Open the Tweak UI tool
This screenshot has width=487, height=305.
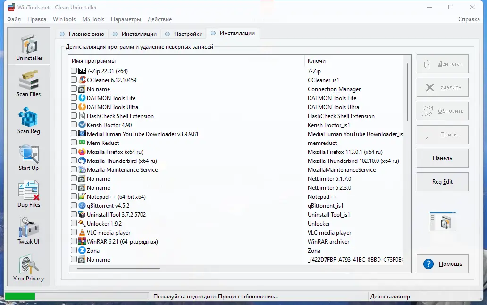pyautogui.click(x=29, y=231)
